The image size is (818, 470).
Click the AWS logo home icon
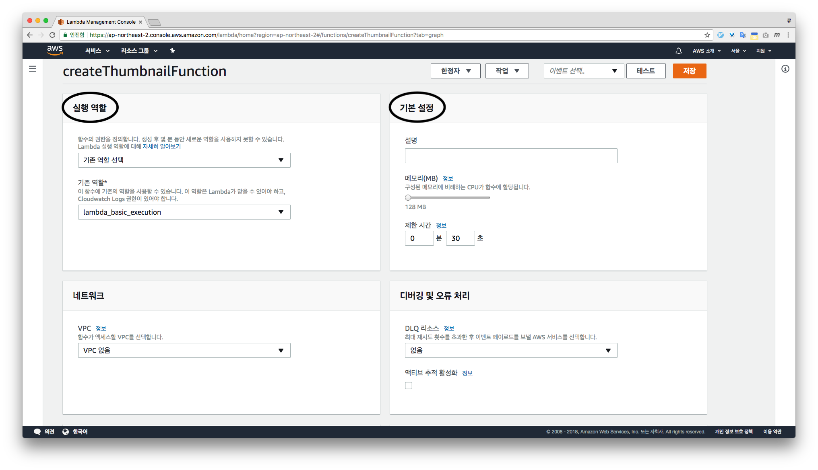pyautogui.click(x=55, y=50)
